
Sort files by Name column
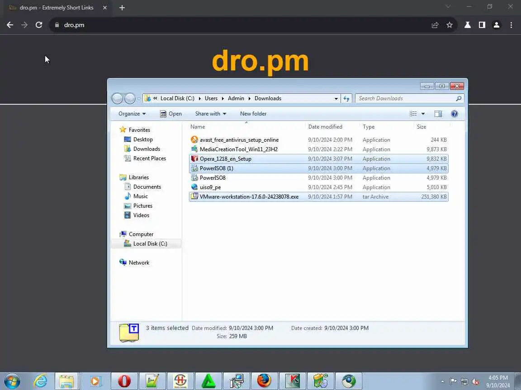pos(197,127)
